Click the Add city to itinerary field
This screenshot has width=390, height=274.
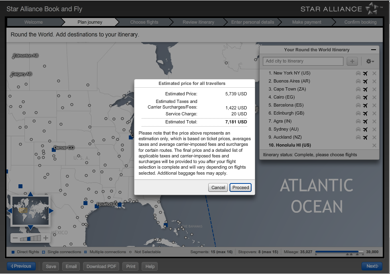pyautogui.click(x=303, y=61)
